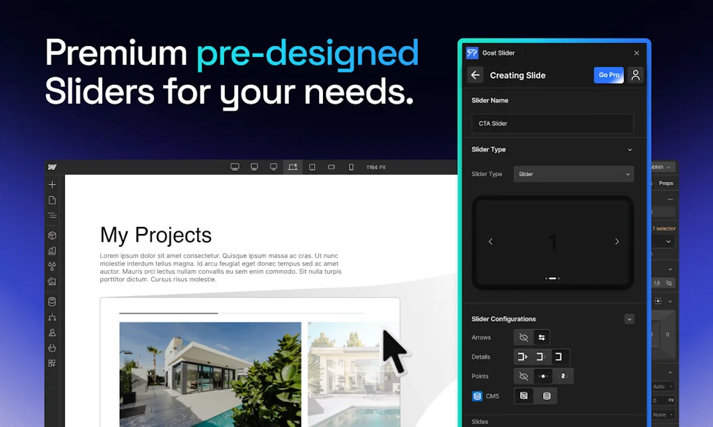Hide slider arrows with the eye-off option
The image size is (713, 427).
tap(524, 338)
